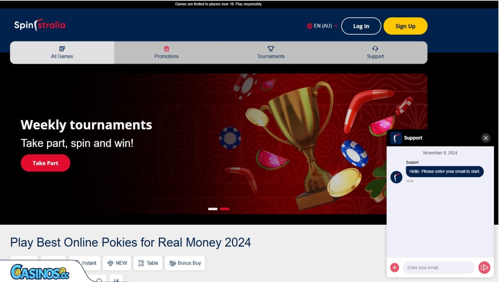Click the plus icon in the Support chat
Image resolution: width=499 pixels, height=282 pixels.
(394, 267)
